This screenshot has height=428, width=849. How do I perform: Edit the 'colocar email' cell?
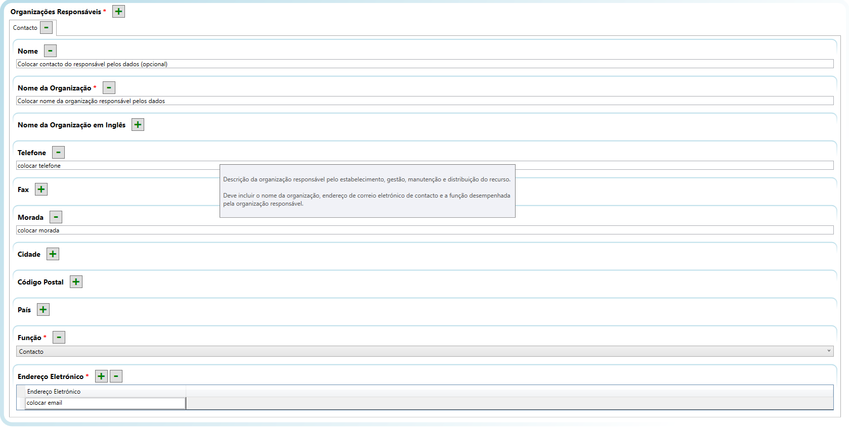point(105,403)
